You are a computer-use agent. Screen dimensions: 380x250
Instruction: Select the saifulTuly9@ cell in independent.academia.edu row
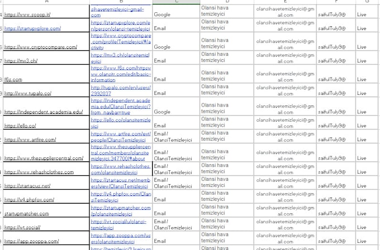click(x=336, y=106)
